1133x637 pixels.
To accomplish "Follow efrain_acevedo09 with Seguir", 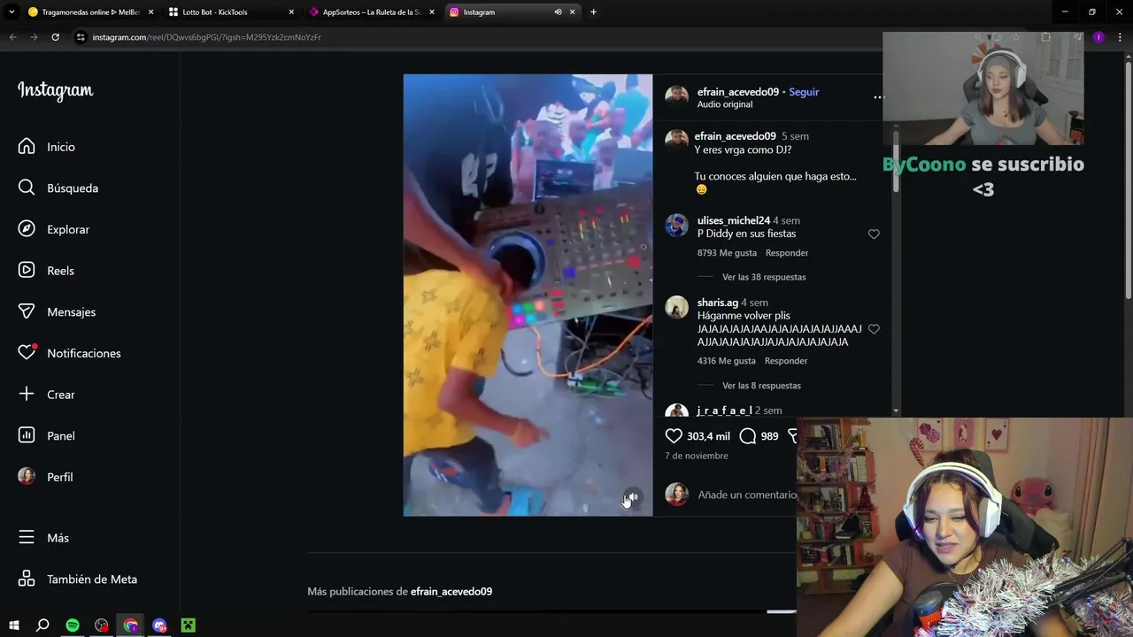I will click(x=804, y=92).
